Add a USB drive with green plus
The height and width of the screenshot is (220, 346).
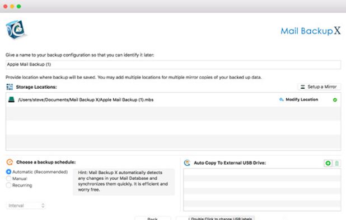pyautogui.click(x=328, y=163)
